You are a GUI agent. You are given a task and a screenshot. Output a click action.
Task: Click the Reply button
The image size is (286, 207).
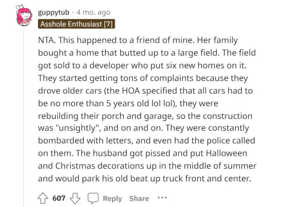112,198
